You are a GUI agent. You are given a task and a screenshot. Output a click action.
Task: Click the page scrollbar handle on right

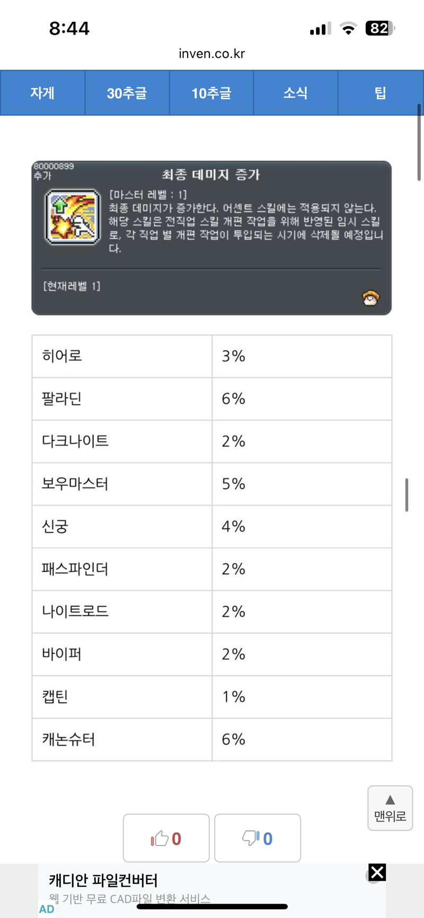407,495
